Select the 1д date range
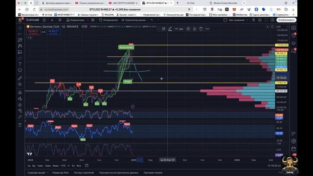 29,166
